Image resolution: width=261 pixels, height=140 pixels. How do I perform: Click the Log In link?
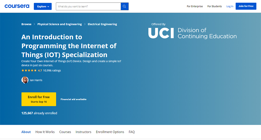click(x=230, y=6)
